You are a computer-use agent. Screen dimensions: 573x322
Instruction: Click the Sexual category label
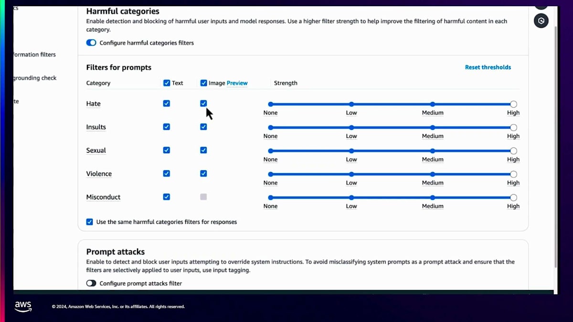click(x=96, y=150)
